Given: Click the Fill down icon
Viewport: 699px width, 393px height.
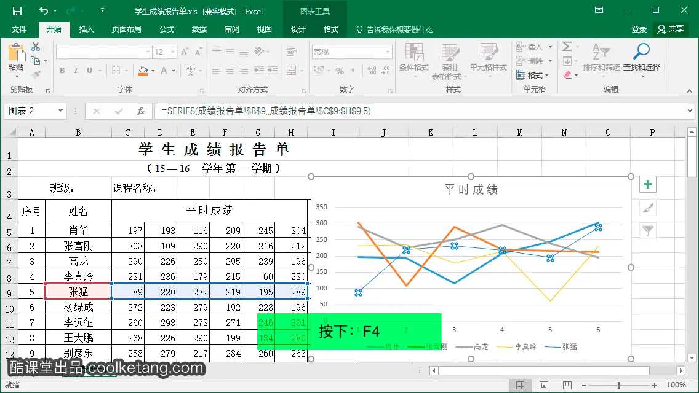Looking at the screenshot, I should click(567, 61).
